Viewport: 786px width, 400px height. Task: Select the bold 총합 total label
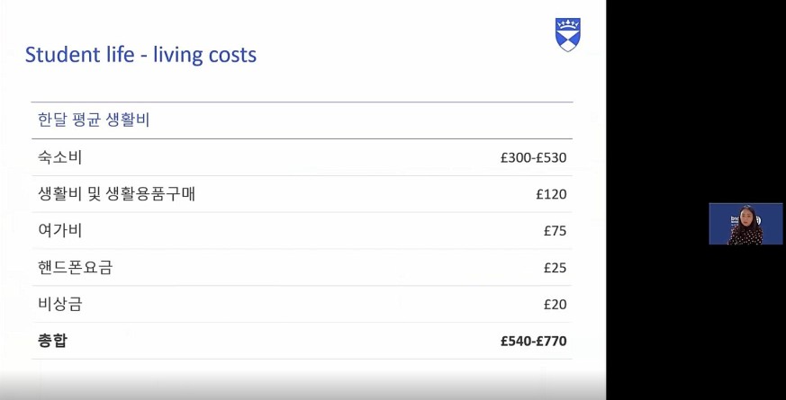52,341
